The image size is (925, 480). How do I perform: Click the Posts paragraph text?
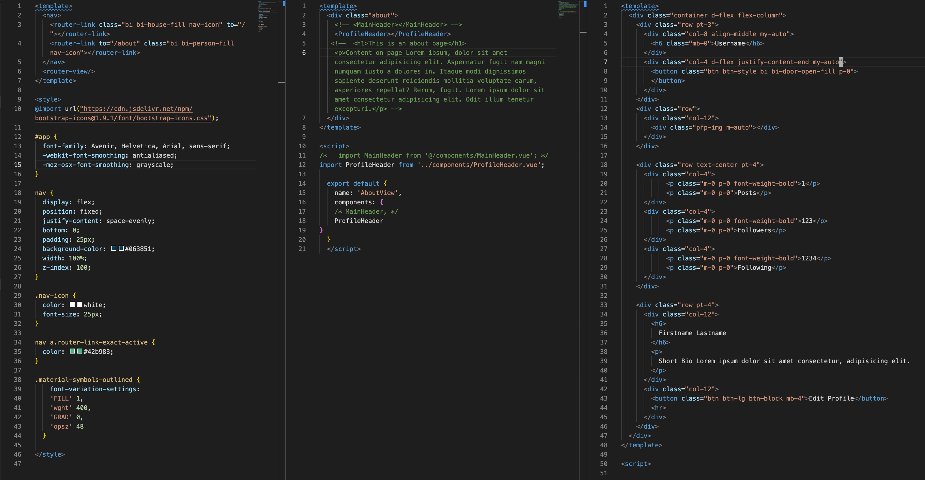click(747, 192)
